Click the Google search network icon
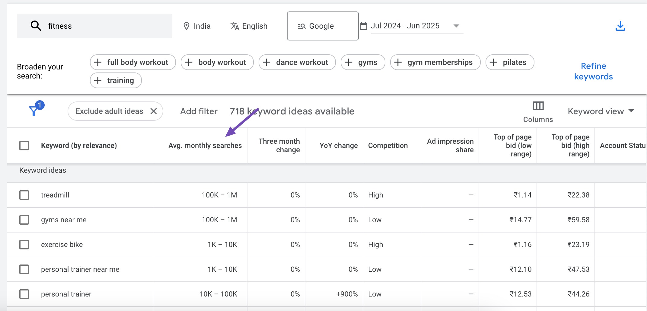Screen dimensions: 647x311 click(301, 26)
